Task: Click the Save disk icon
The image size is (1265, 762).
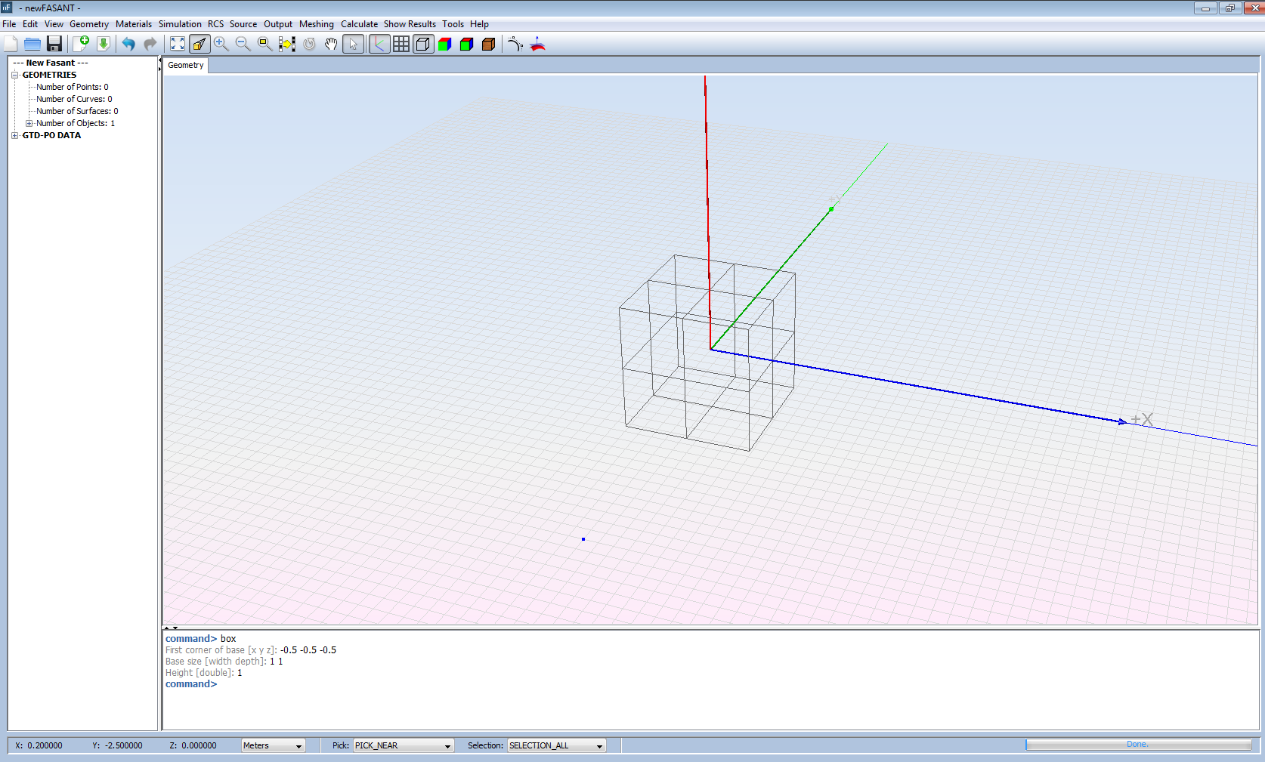Action: pyautogui.click(x=54, y=44)
